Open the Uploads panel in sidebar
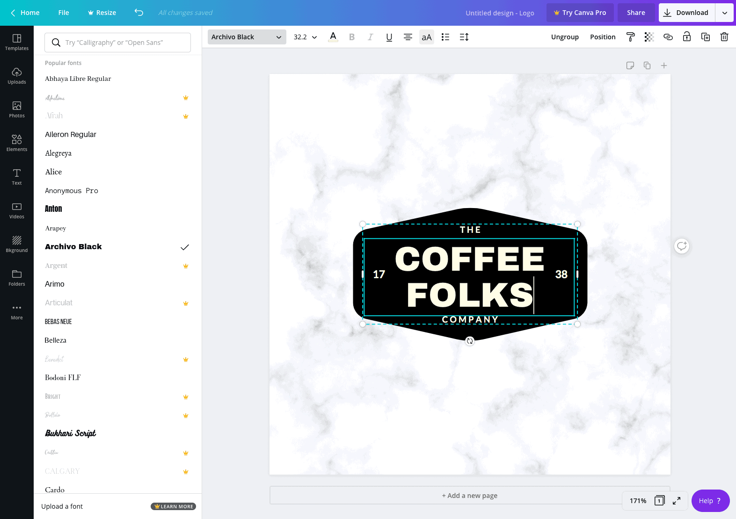Image resolution: width=736 pixels, height=519 pixels. click(x=17, y=75)
